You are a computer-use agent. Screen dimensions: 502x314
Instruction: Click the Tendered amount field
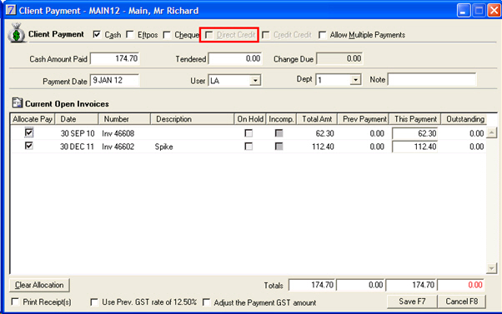point(235,59)
